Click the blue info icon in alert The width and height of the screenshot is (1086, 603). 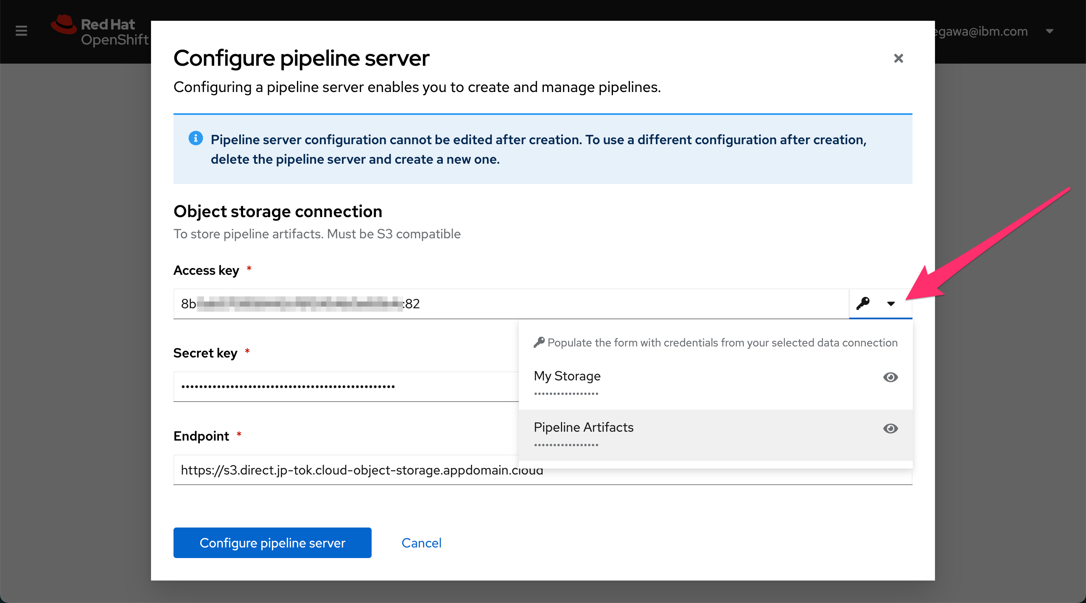click(196, 138)
